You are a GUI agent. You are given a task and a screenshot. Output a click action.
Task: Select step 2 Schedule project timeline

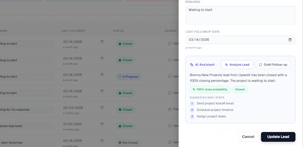[211, 110]
